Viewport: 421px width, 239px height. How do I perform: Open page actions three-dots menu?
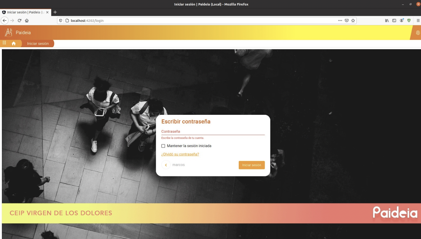click(340, 20)
